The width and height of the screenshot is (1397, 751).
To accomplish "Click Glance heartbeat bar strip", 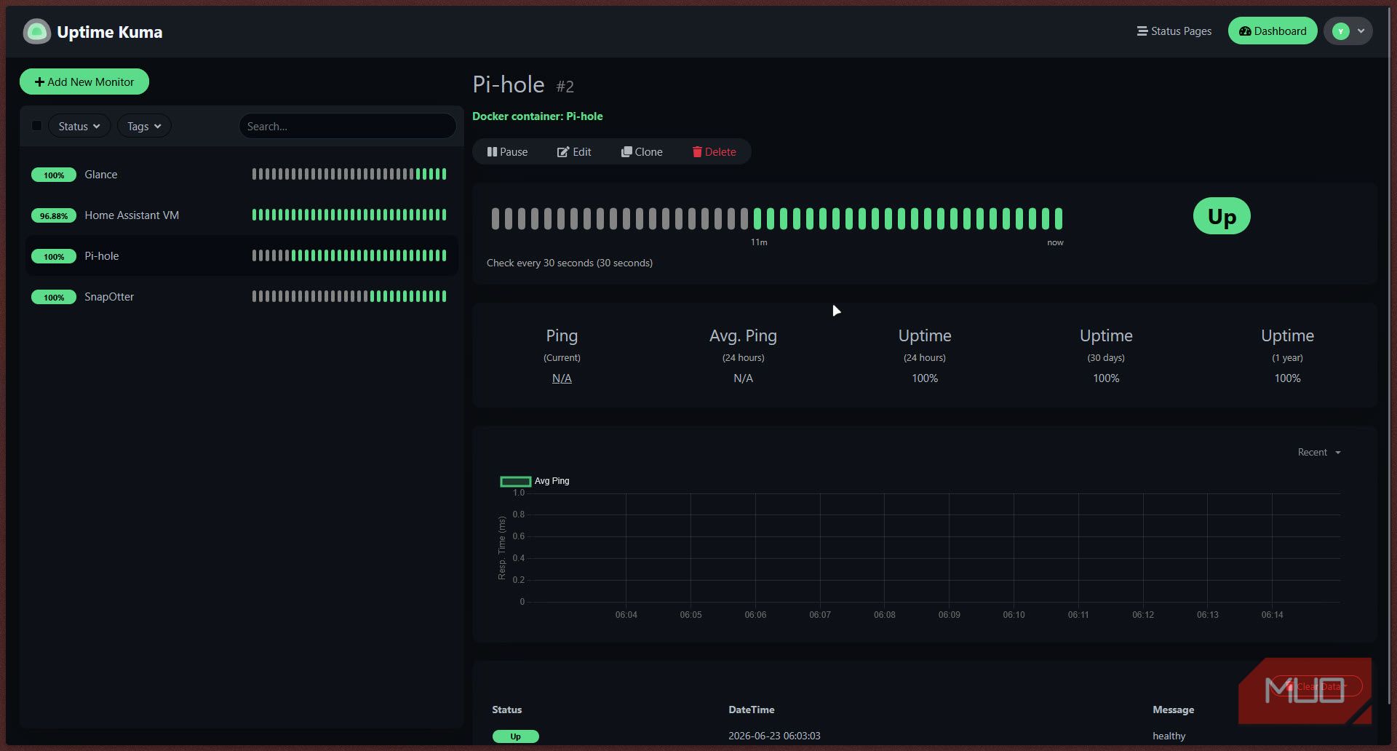I will (349, 174).
